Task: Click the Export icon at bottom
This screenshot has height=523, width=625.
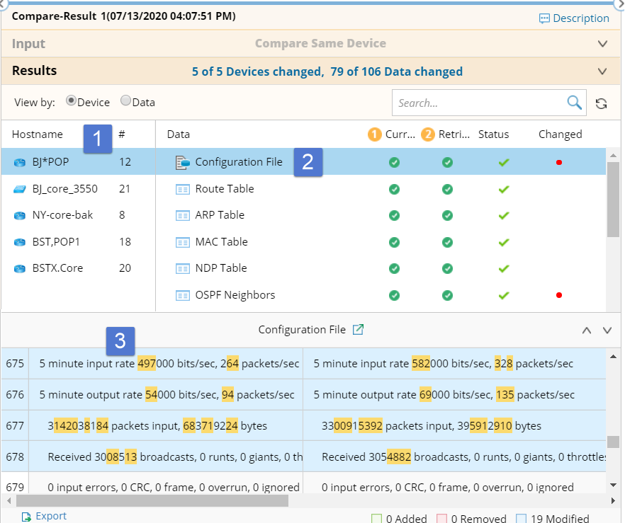Action: click(x=26, y=517)
